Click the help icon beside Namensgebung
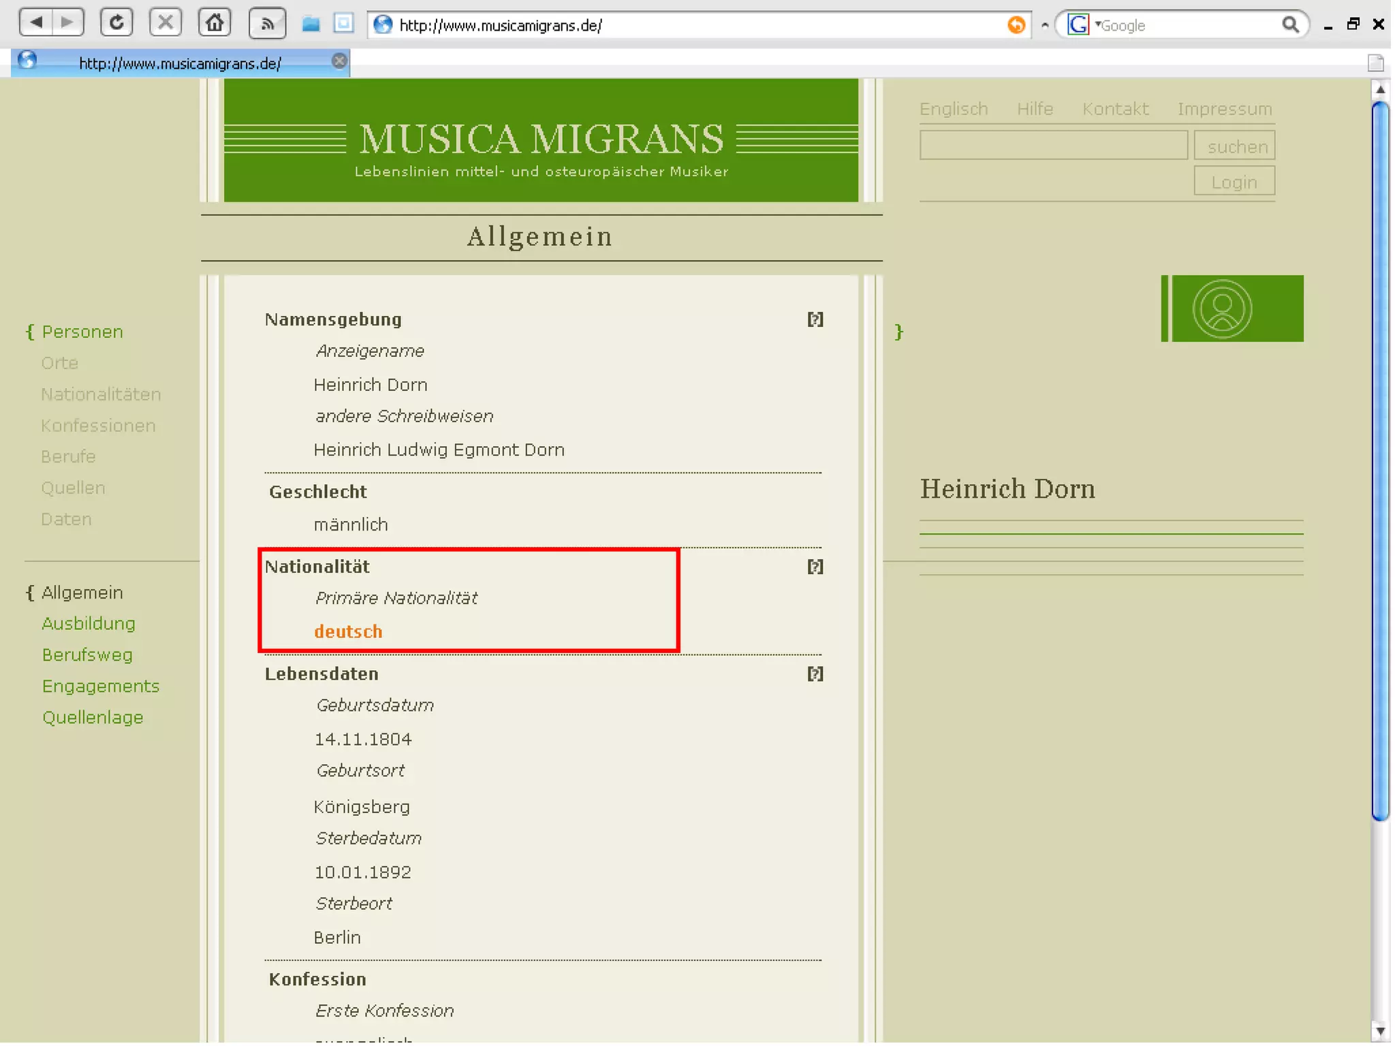This screenshot has width=1395, height=1046. 815,319
